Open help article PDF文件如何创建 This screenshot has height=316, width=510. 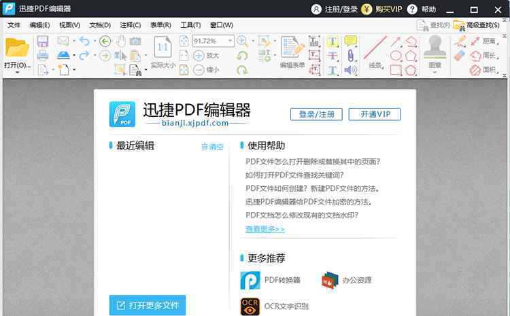click(312, 188)
